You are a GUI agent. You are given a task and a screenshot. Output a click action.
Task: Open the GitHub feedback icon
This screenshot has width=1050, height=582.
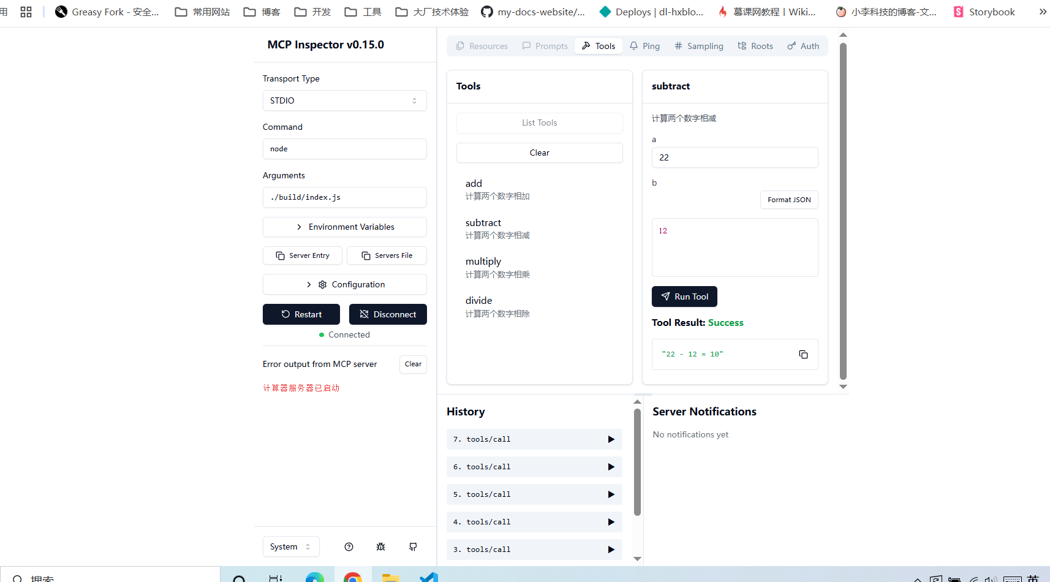413,546
